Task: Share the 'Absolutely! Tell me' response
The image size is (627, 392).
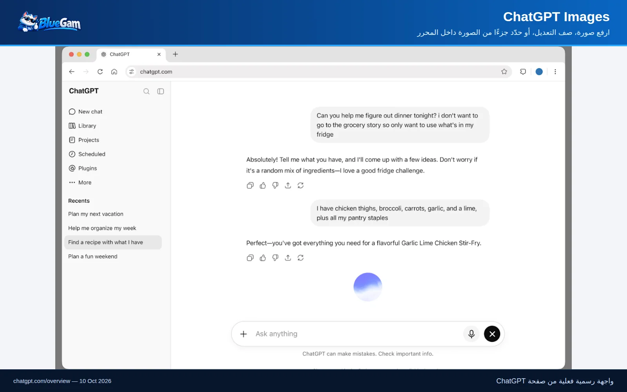Action: (288, 185)
